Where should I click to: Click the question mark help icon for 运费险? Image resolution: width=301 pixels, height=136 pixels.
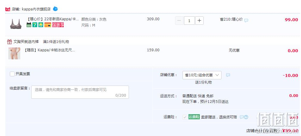coord(246,117)
